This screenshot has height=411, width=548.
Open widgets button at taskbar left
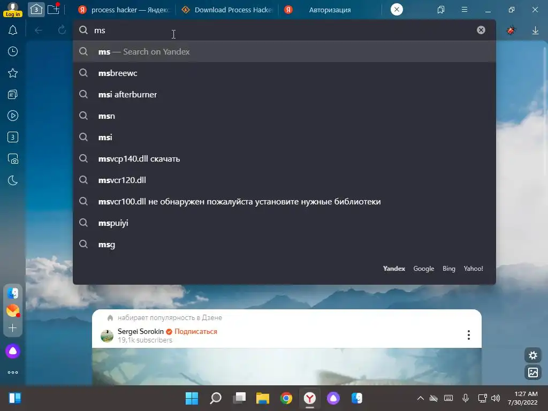click(x=14, y=398)
